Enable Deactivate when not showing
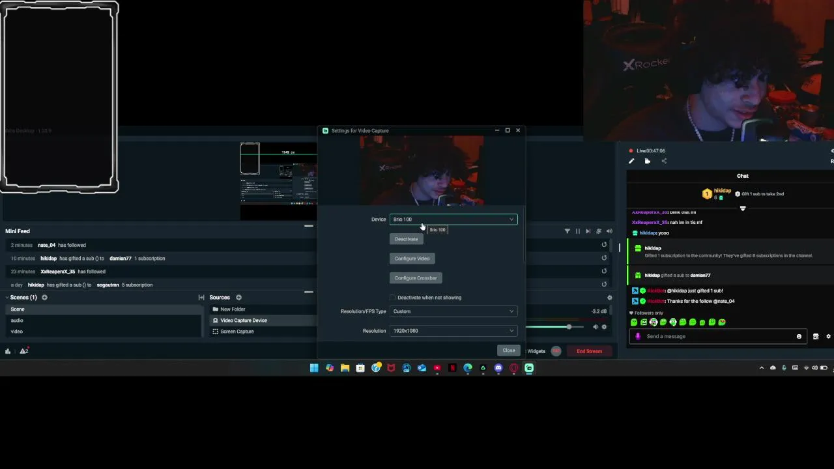Viewport: 834px width, 469px height. point(392,298)
